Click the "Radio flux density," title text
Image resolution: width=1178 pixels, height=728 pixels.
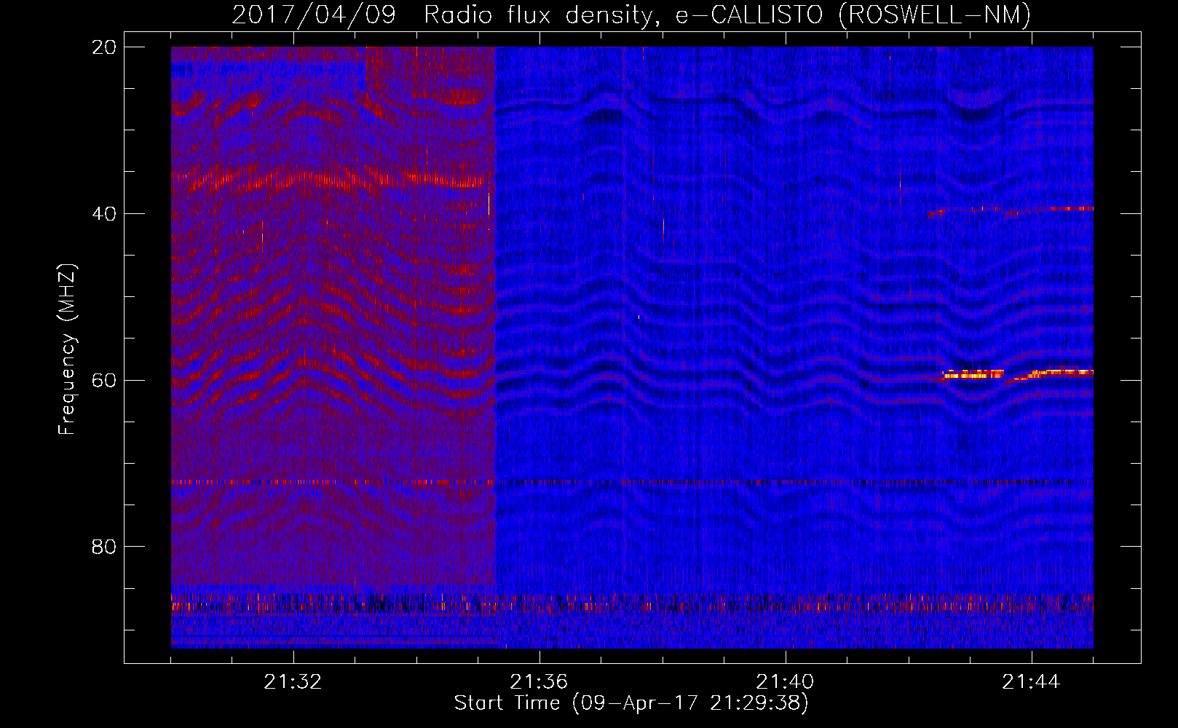tap(543, 15)
